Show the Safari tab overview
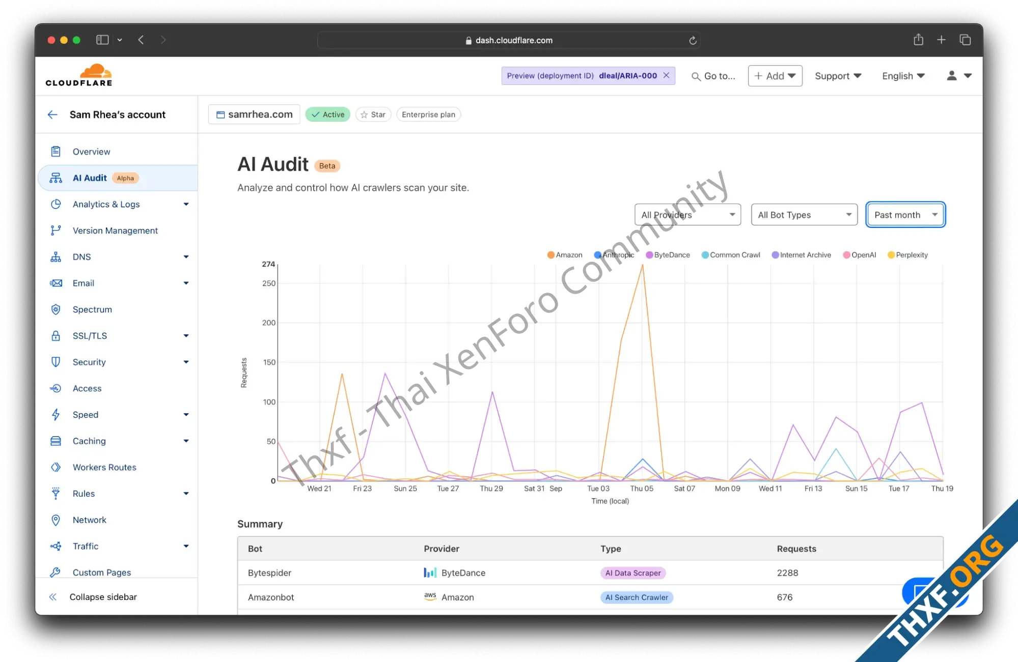1018x662 pixels. click(x=965, y=40)
